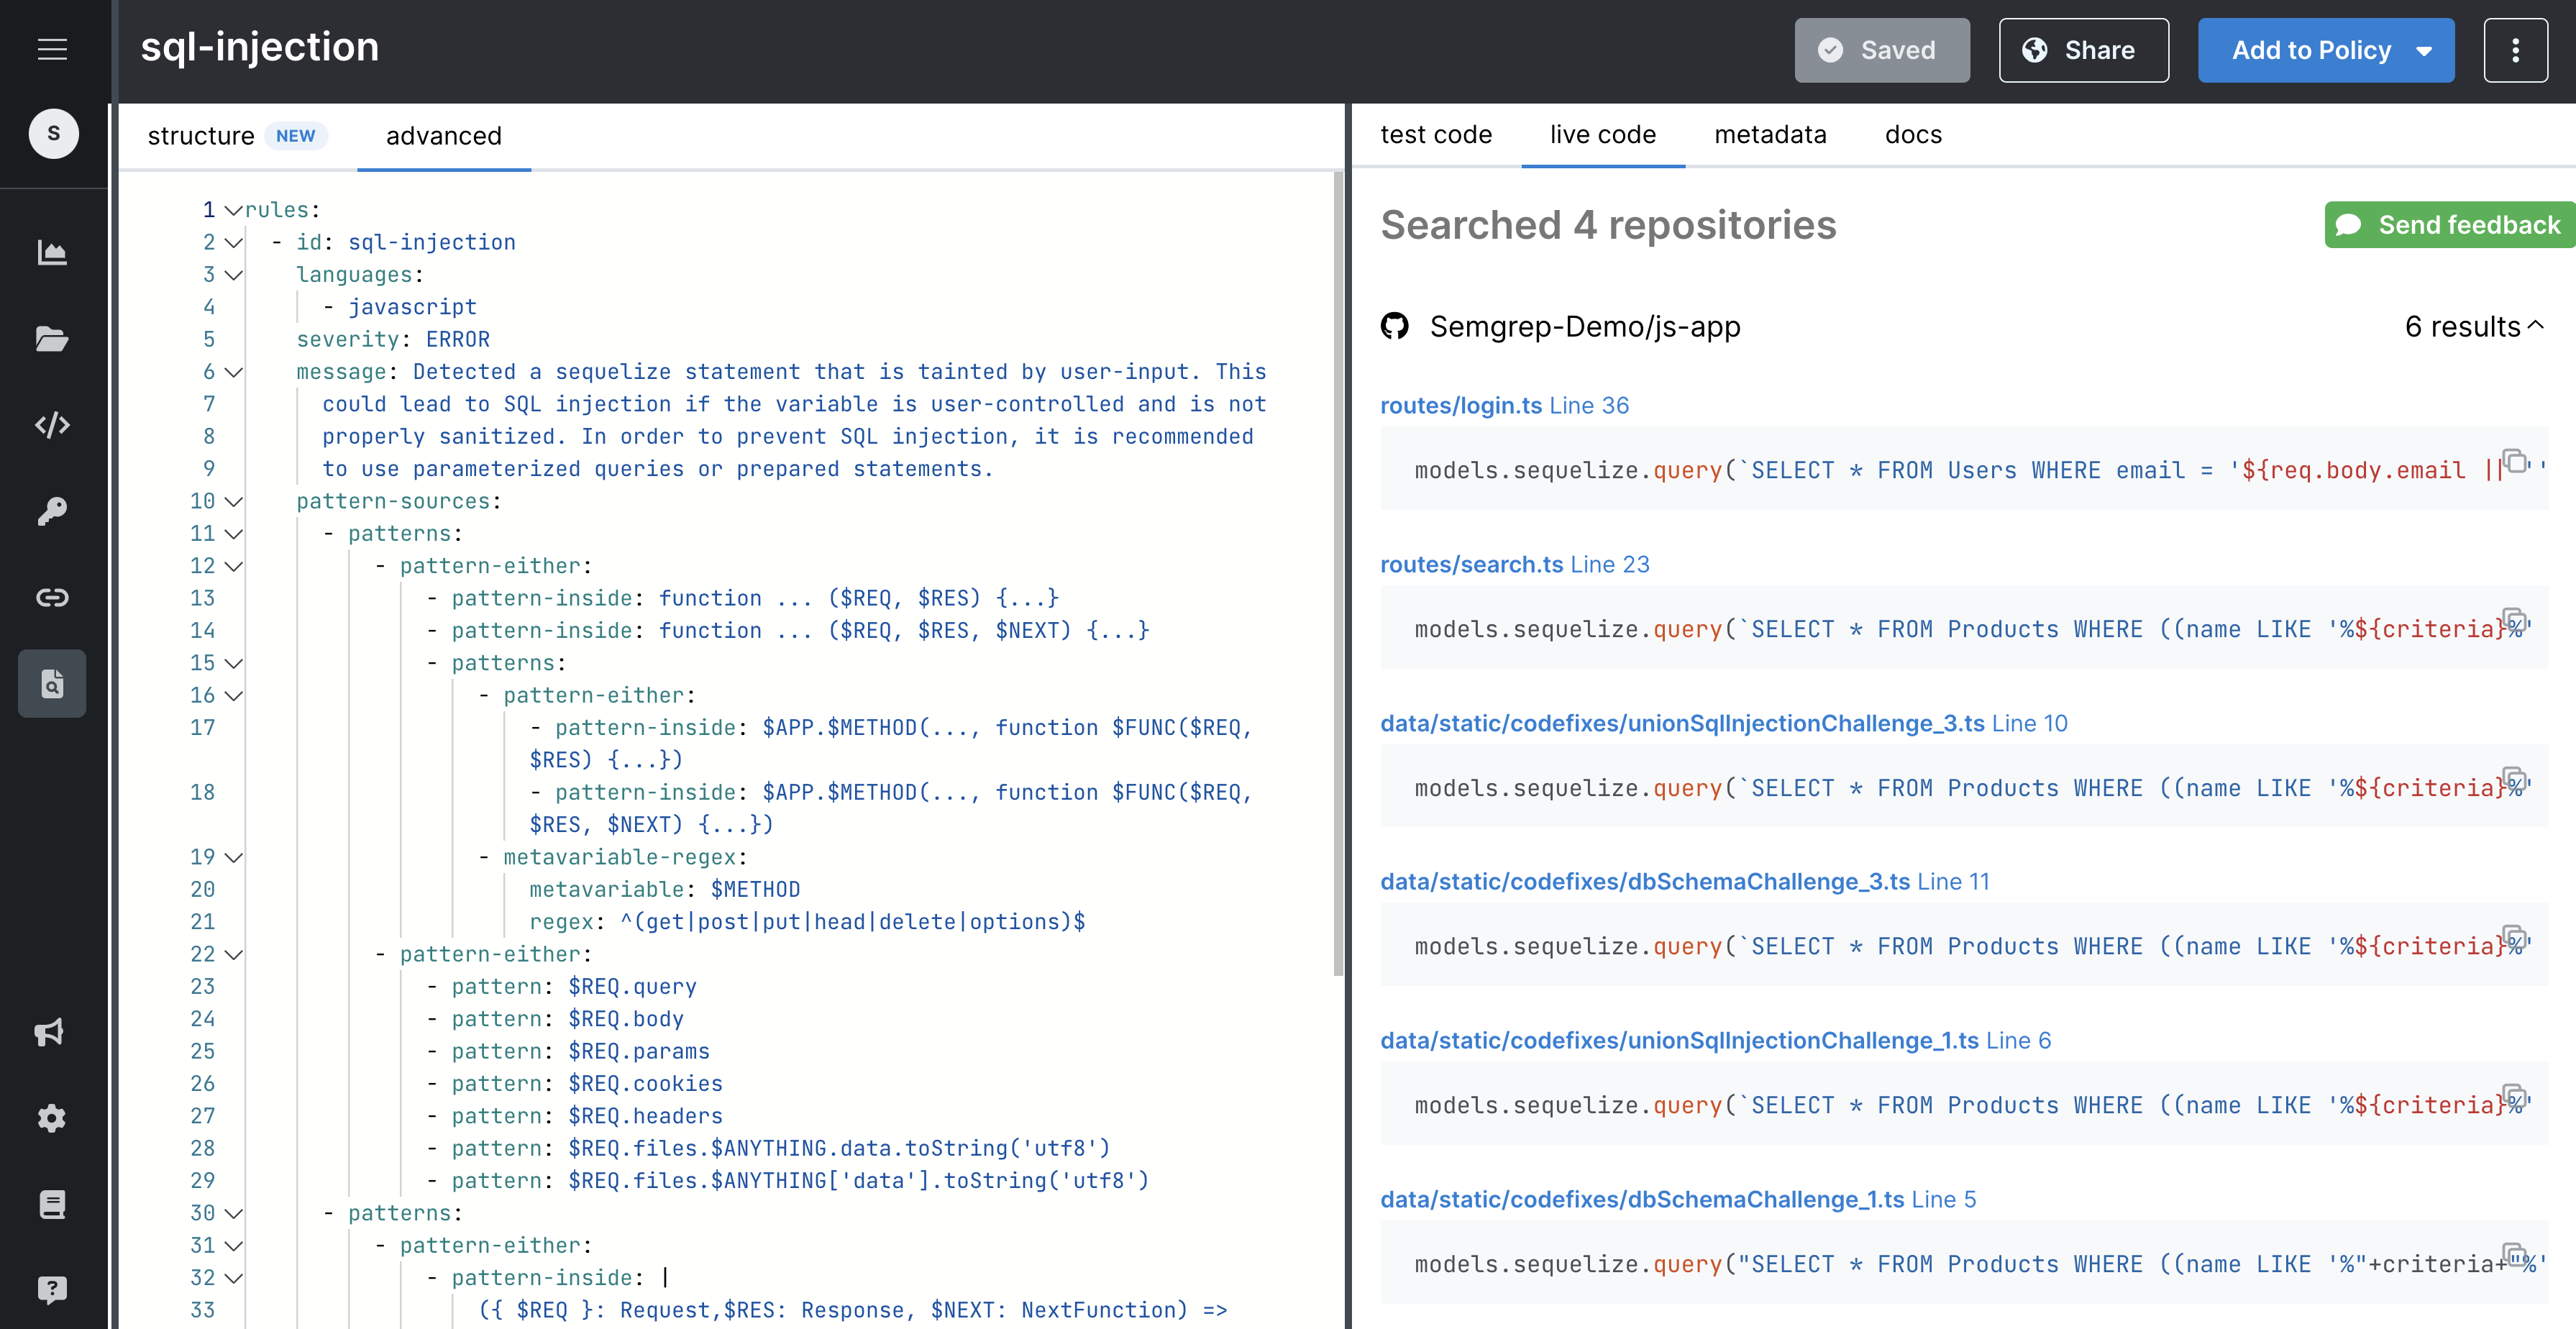Switch to the structure tab
Screen dimensions: 2576x1329
pos(201,136)
